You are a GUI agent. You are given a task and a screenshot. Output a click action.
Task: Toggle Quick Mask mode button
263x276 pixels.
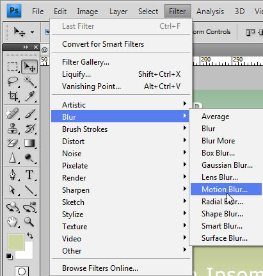click(x=22, y=271)
